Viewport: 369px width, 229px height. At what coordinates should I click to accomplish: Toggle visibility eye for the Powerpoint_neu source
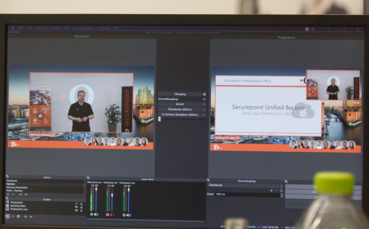[x=77, y=211]
